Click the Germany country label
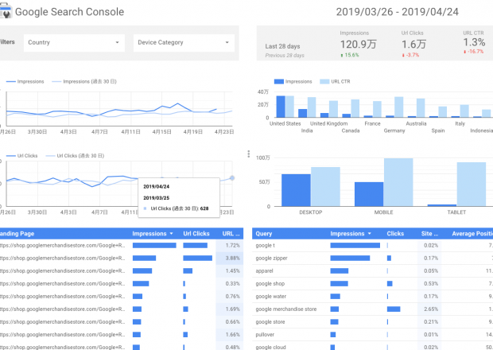 [x=394, y=130]
